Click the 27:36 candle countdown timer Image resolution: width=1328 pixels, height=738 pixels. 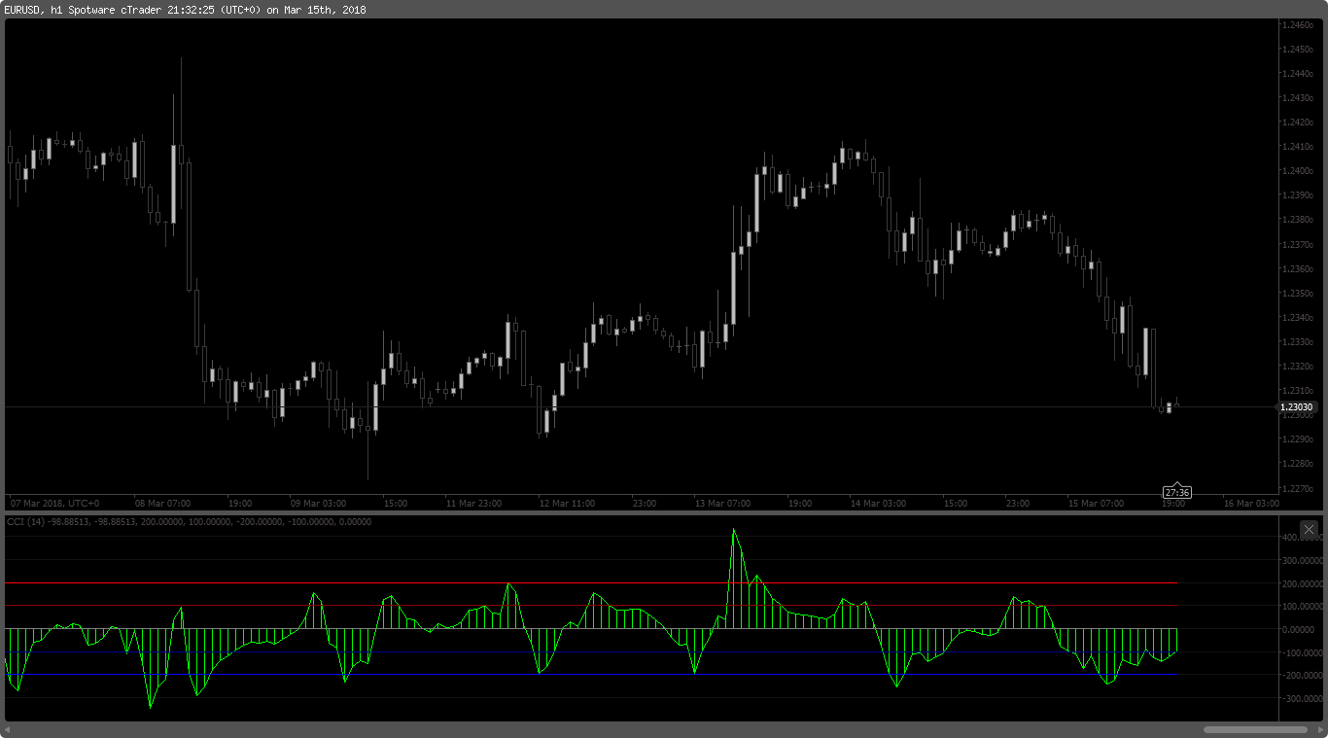click(1177, 492)
